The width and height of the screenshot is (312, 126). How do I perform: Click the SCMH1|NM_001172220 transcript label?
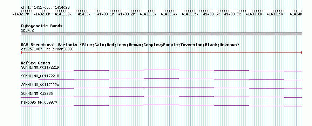pos(40,85)
